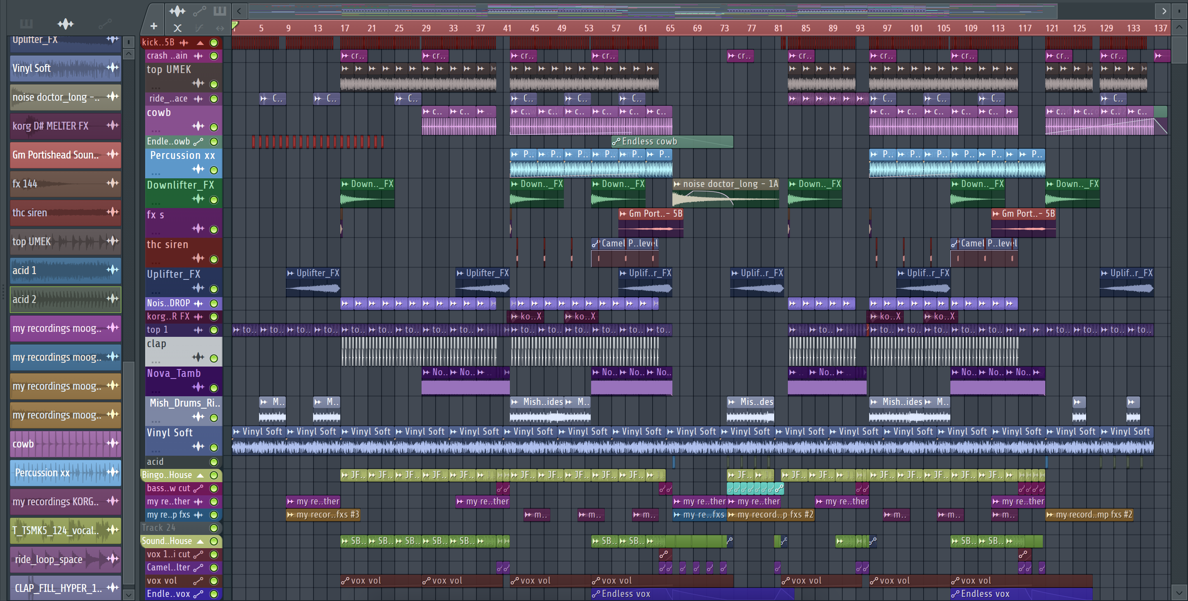
Task: Select acid 2 picker item
Action: click(x=66, y=299)
